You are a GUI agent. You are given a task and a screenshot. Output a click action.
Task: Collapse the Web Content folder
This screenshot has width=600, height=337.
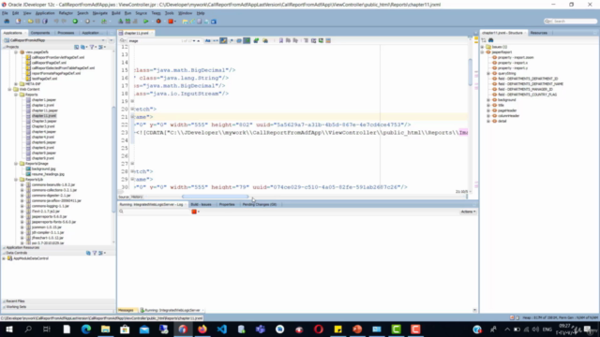(x=10, y=90)
